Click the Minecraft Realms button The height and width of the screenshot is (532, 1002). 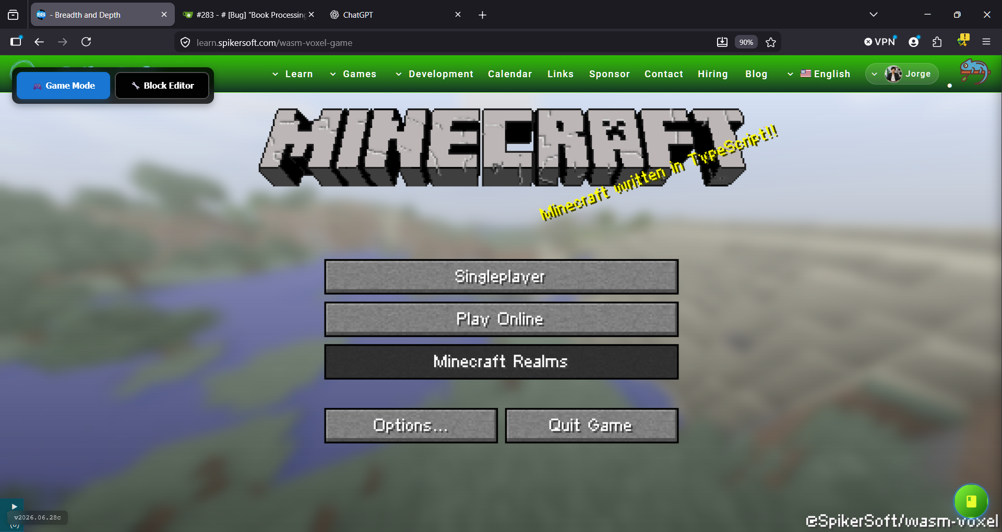point(501,361)
